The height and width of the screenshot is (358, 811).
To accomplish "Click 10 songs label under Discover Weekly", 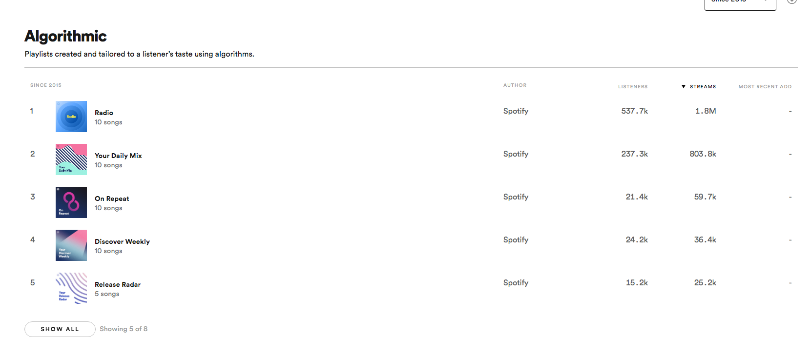I will pyautogui.click(x=108, y=251).
